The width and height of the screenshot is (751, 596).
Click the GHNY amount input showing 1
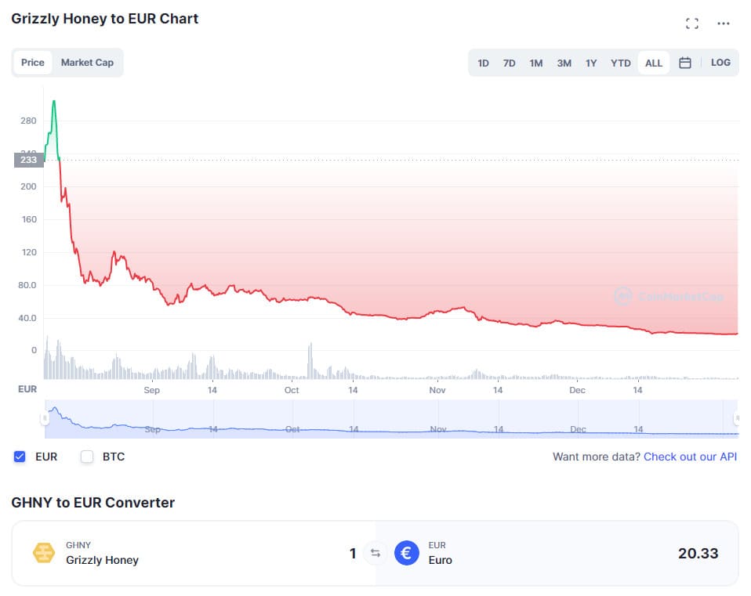click(x=353, y=554)
